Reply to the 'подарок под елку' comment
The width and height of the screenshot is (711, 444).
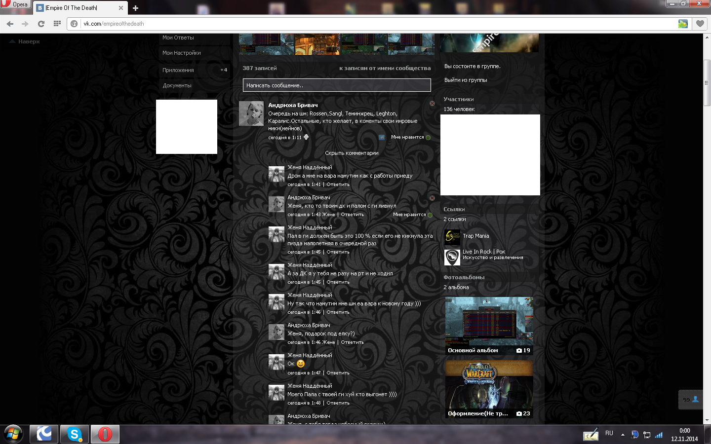point(352,342)
